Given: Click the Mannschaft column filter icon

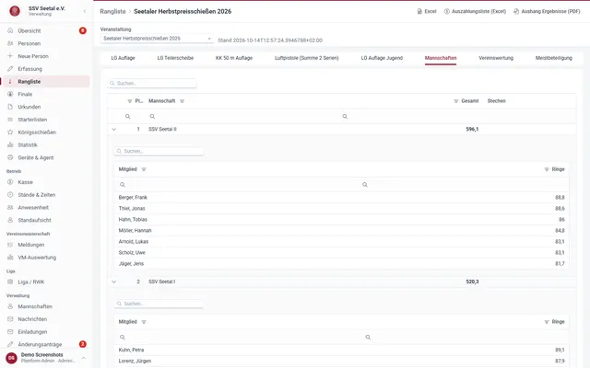Looking at the screenshot, I should click(183, 101).
